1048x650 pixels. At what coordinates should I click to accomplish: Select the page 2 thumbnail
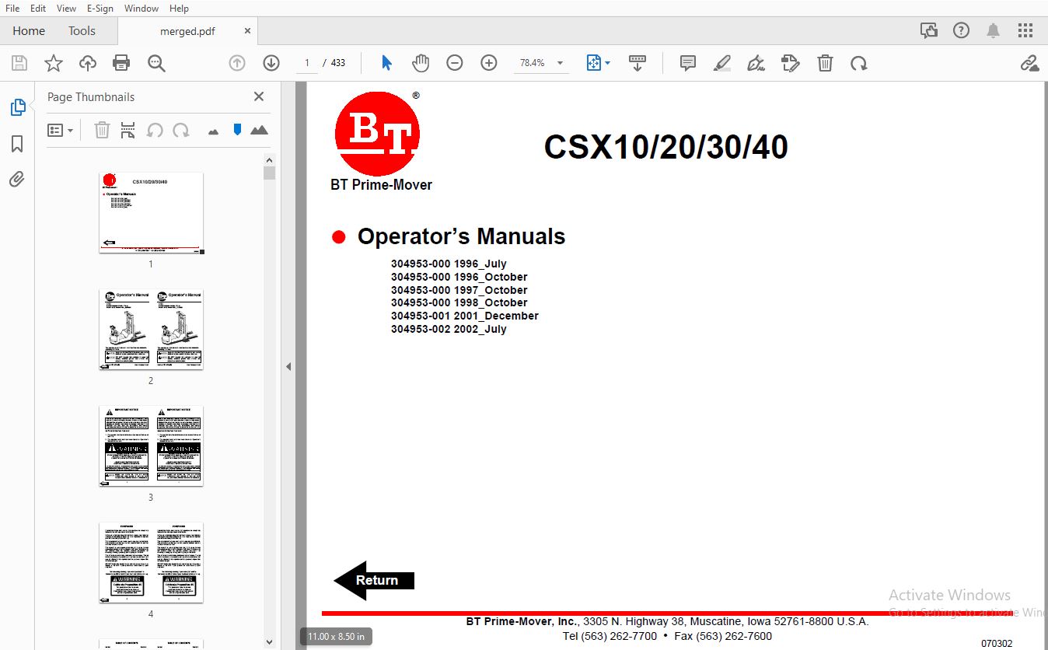[x=151, y=329]
